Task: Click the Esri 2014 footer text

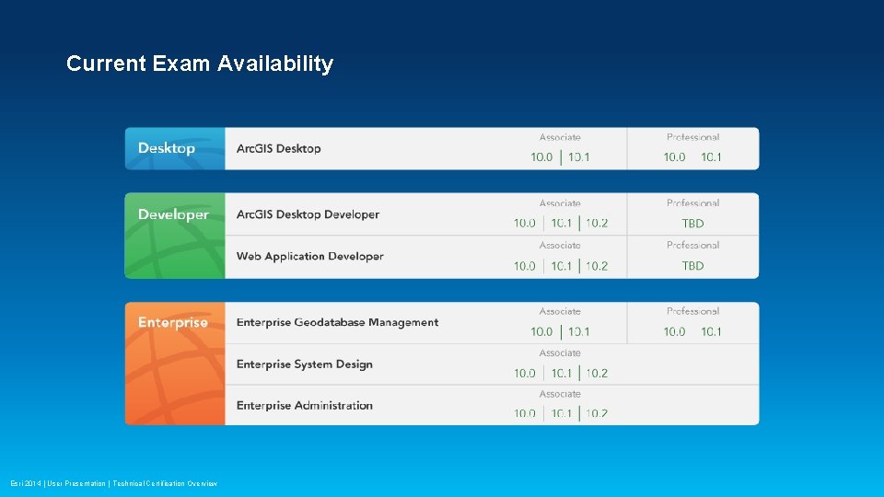Action: pyautogui.click(x=26, y=483)
